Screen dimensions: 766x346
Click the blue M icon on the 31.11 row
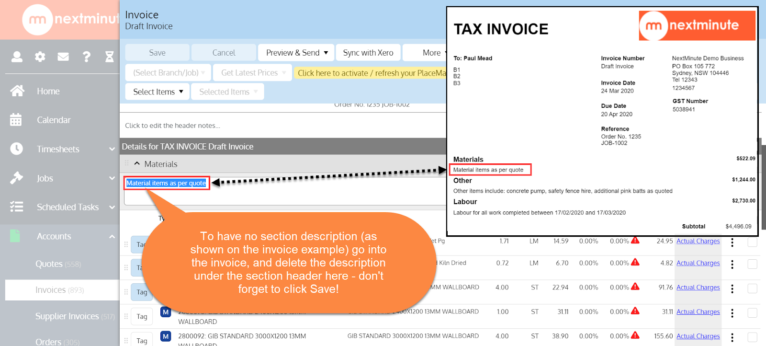point(166,312)
